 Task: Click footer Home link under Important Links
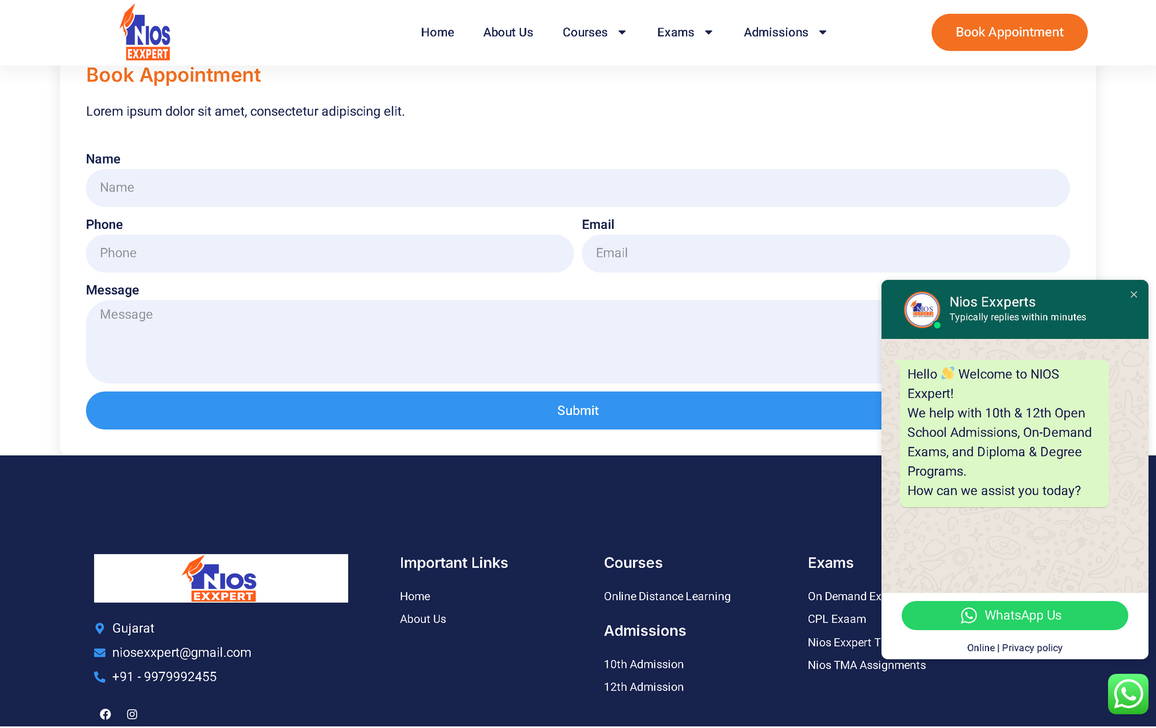[x=415, y=596]
